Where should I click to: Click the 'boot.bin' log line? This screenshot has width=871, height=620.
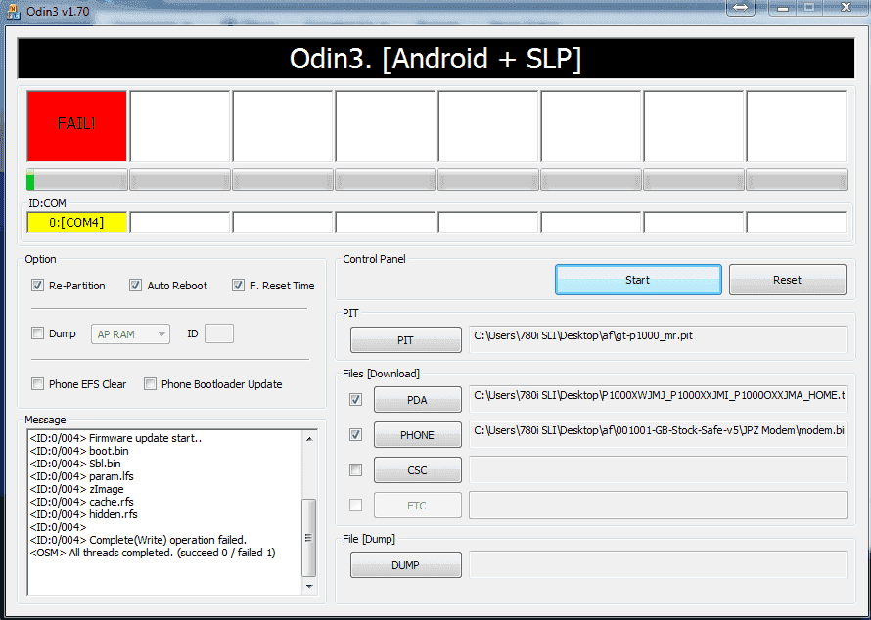79,451
